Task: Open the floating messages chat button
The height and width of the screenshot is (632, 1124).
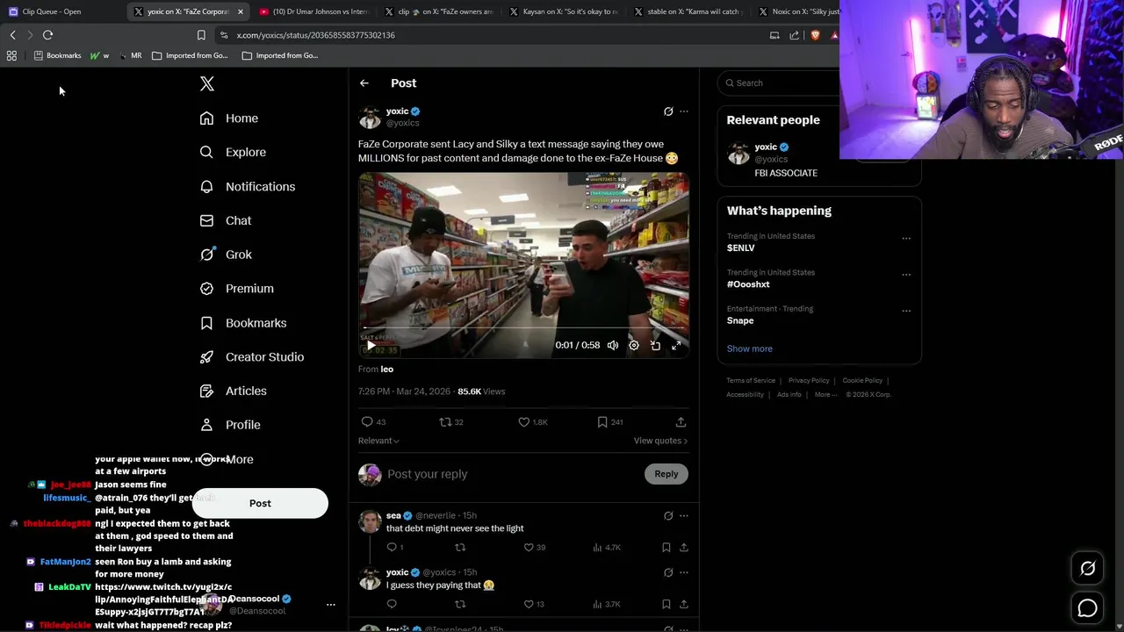Action: [1087, 607]
